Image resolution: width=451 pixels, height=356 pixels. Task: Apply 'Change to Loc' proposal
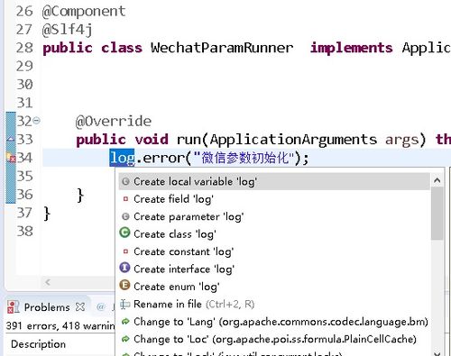(274, 339)
